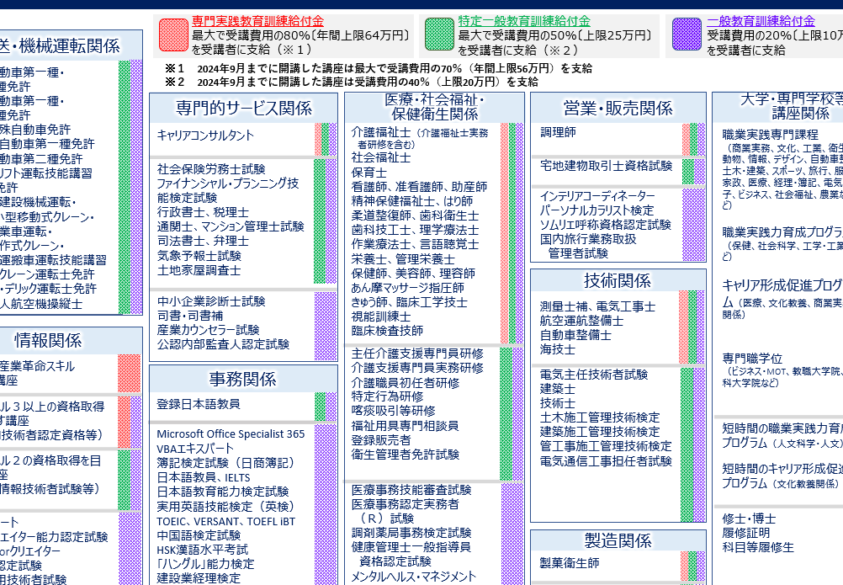Open the green 特定一般教育訓練給付金 link
Image resolution: width=843 pixels, height=585 pixels.
[x=523, y=21]
